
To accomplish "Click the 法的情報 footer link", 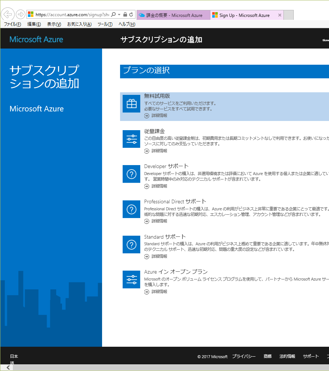I will tap(287, 356).
